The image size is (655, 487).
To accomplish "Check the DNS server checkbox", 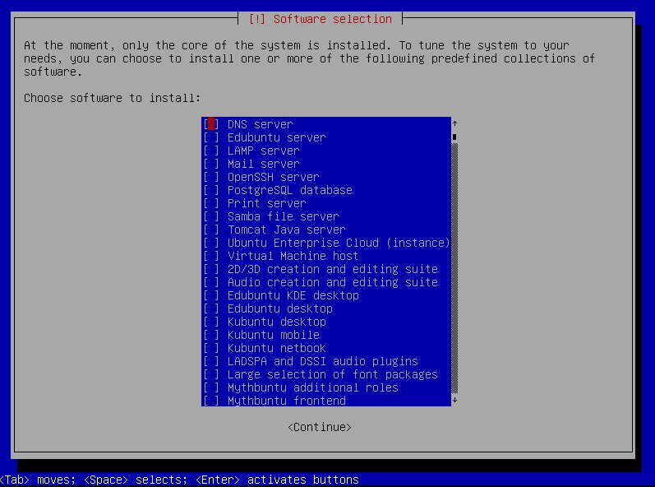I will tap(211, 124).
